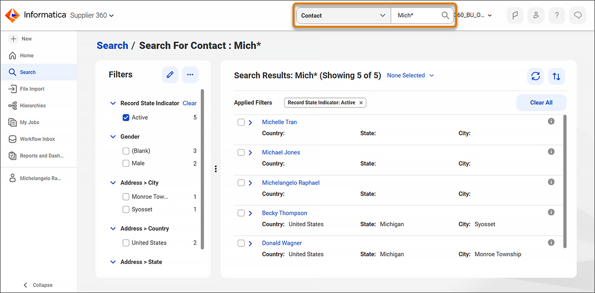This screenshot has height=293, width=595.
Task: Select the Michelle Tran result checkbox
Action: pyautogui.click(x=241, y=122)
